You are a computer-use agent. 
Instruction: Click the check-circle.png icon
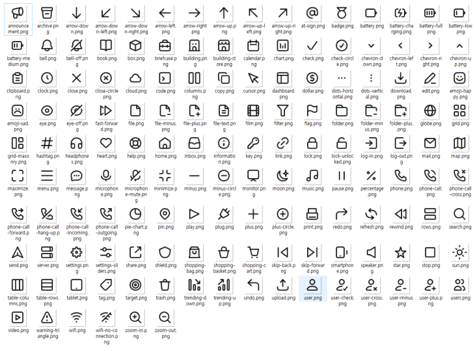342,45
